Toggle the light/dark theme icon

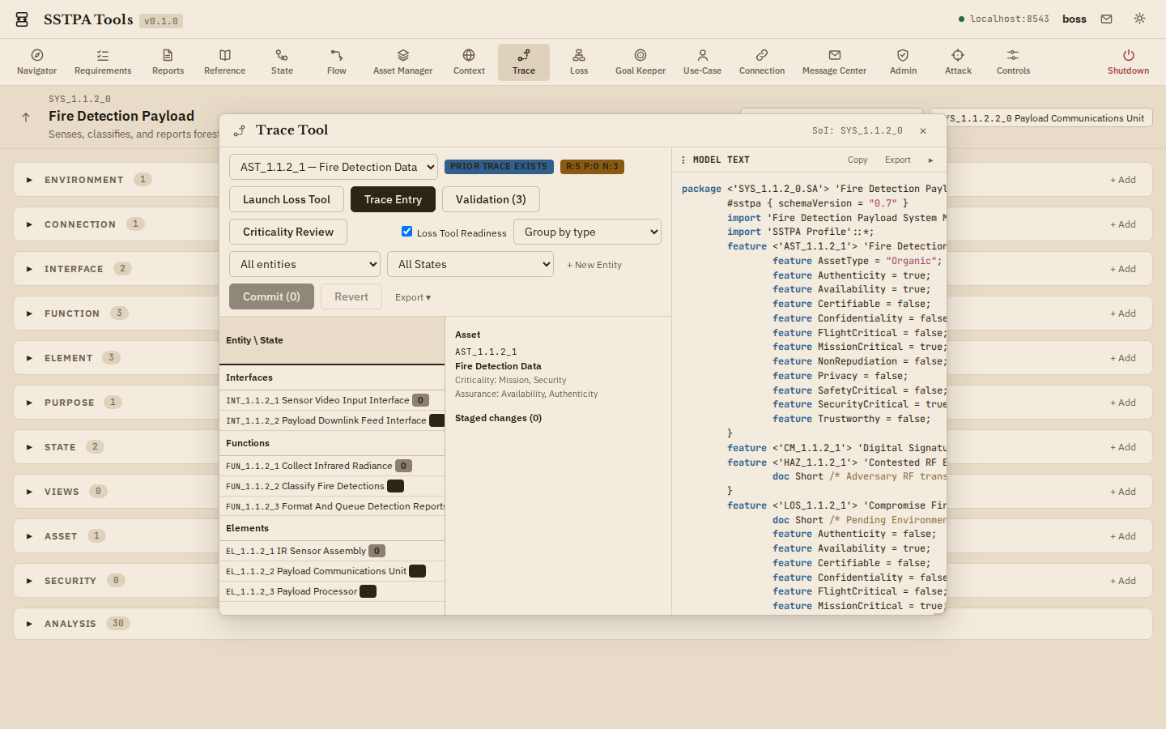(1139, 19)
